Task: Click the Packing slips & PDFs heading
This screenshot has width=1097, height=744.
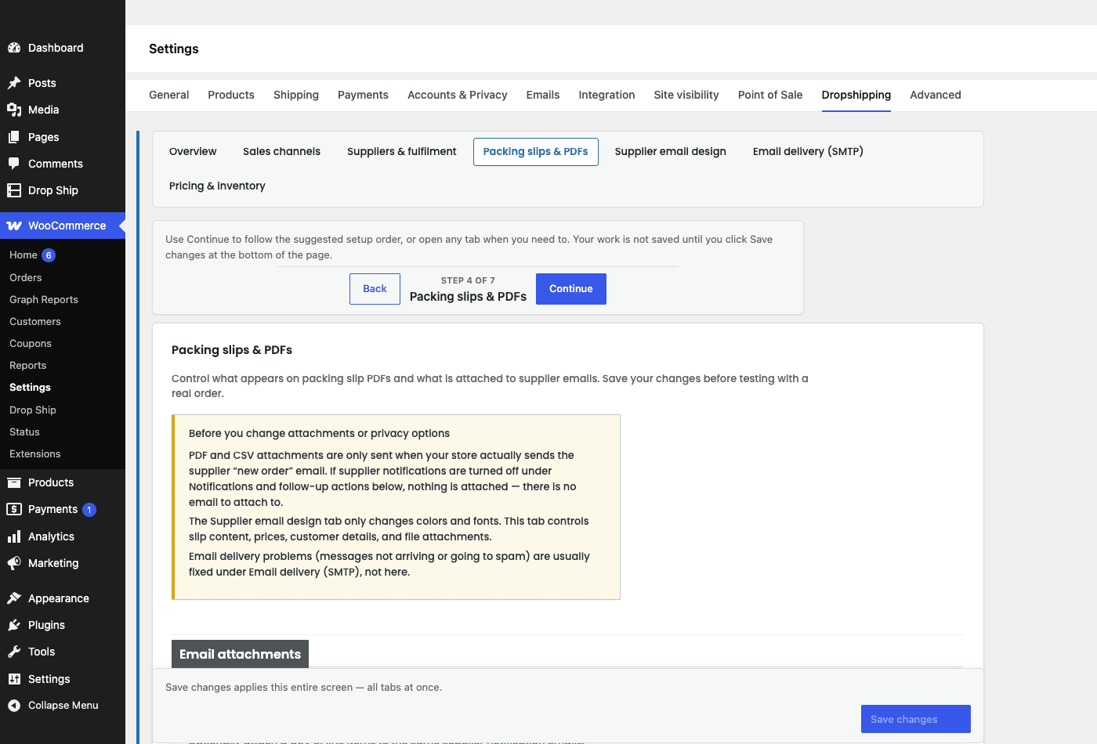Action: pos(232,350)
